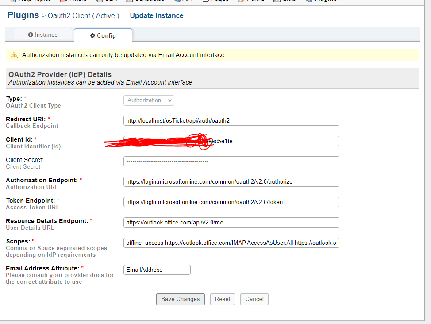Image resolution: width=431 pixels, height=324 pixels.
Task: Click inside the Scopes text field
Action: (231, 243)
